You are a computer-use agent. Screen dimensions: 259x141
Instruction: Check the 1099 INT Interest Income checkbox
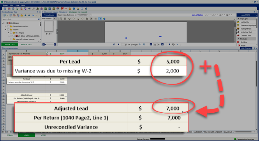[11, 39]
